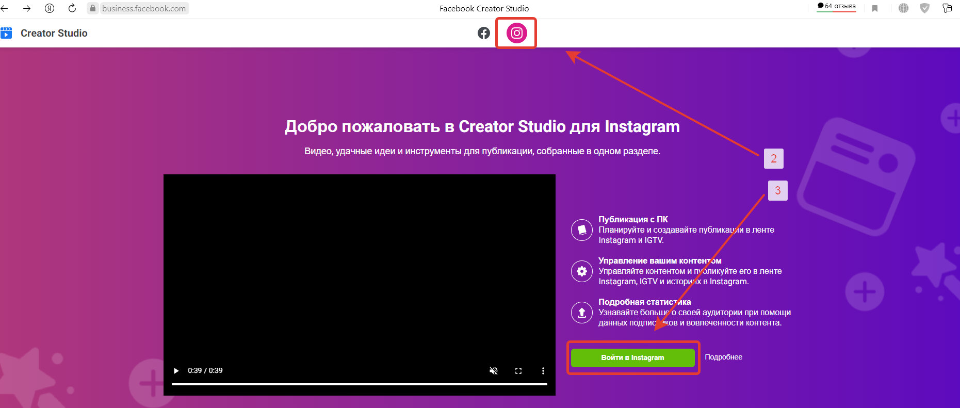This screenshot has height=408, width=960.
Task: Unmute the video sound
Action: tap(494, 370)
